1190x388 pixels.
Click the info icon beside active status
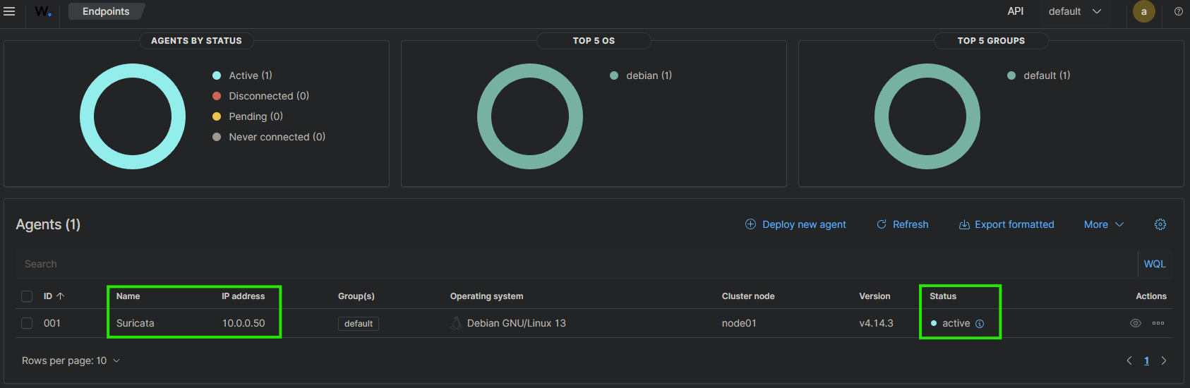pyautogui.click(x=980, y=324)
